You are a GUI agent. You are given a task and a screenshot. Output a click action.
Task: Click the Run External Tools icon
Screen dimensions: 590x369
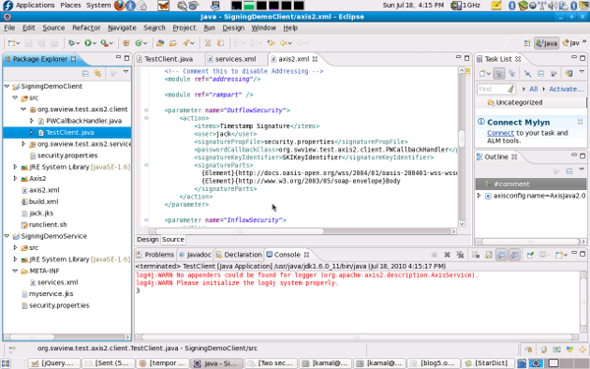pyautogui.click(x=104, y=43)
